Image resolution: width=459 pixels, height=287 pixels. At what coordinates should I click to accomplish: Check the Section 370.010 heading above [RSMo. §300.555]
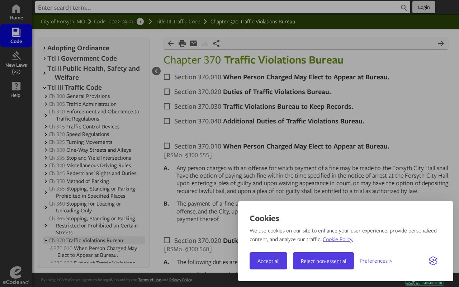167,146
